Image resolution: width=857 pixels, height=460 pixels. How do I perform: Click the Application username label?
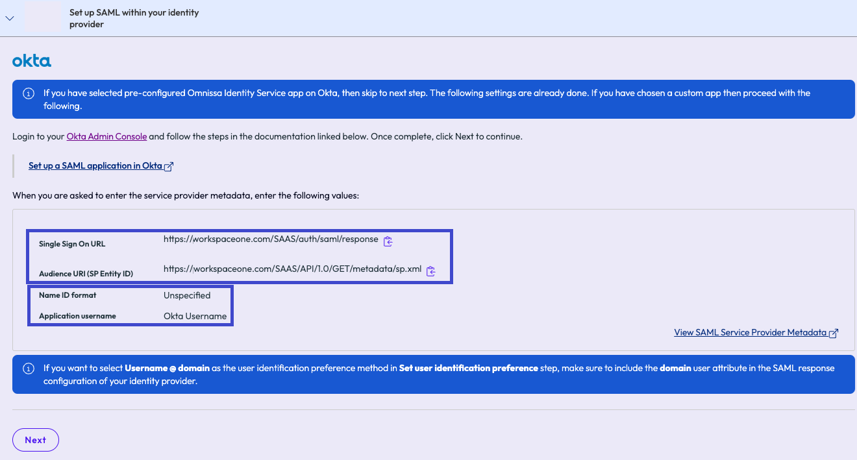click(77, 316)
